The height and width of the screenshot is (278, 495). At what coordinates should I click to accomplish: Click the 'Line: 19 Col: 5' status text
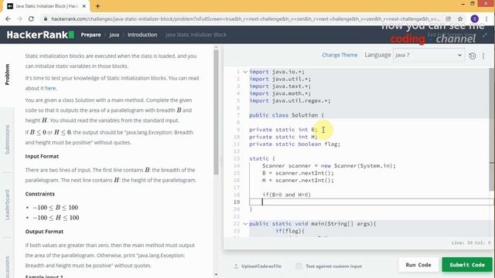471,242
